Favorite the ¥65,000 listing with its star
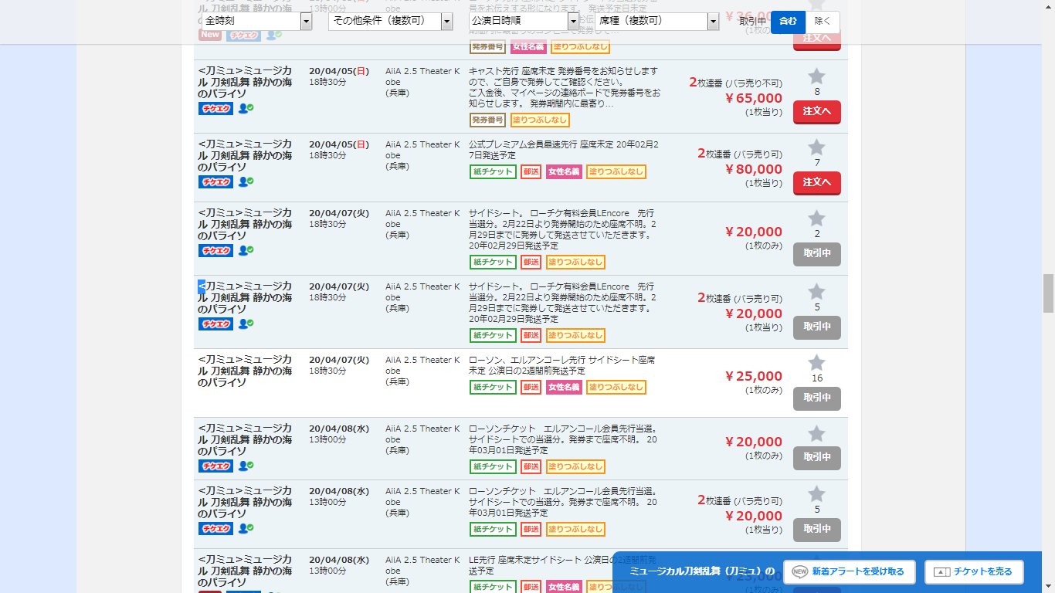This screenshot has width=1055, height=593. click(816, 76)
